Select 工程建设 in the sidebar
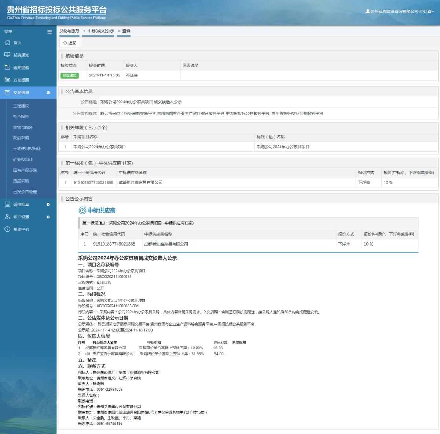440x434 pixels. (x=21, y=106)
